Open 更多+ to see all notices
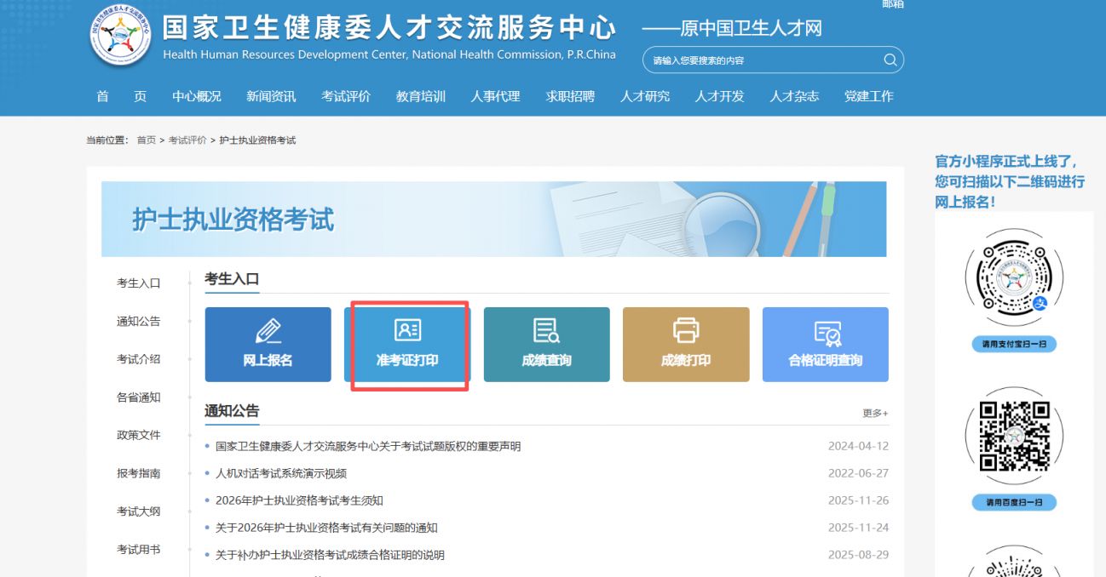The height and width of the screenshot is (577, 1106). (876, 412)
